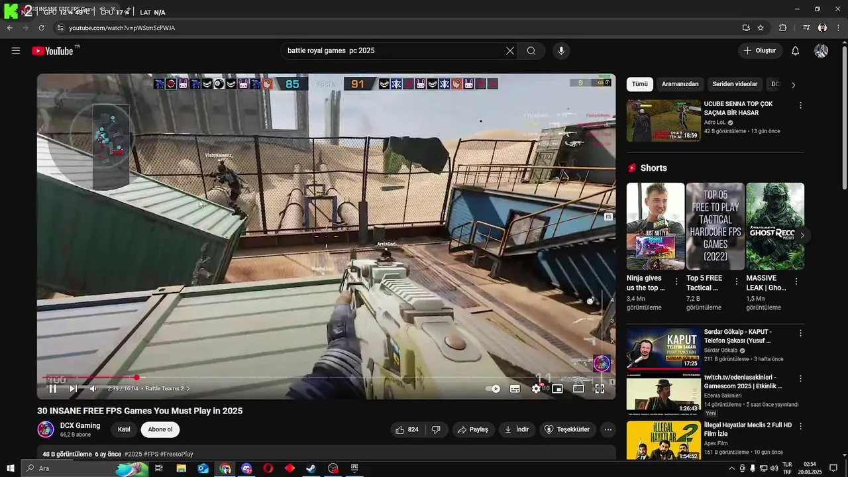This screenshot has height=477, width=848.
Task: Pause the video
Action: click(53, 389)
